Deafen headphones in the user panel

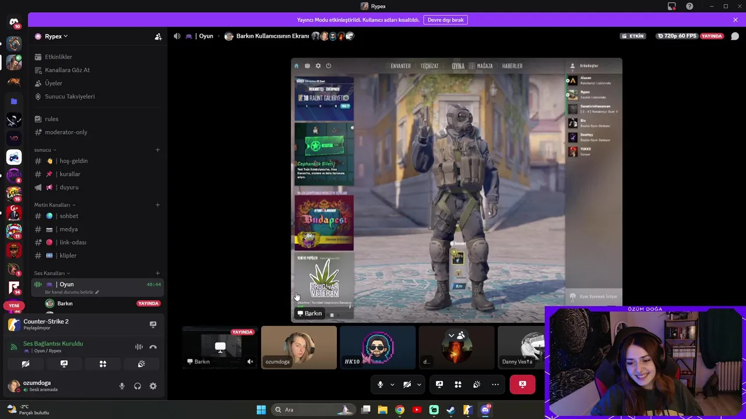coord(138,386)
